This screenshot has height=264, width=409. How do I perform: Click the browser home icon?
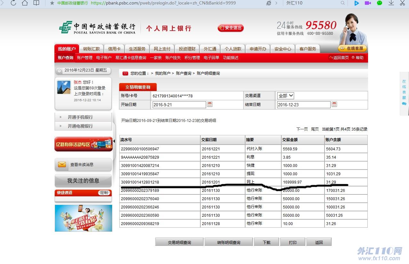25,3
